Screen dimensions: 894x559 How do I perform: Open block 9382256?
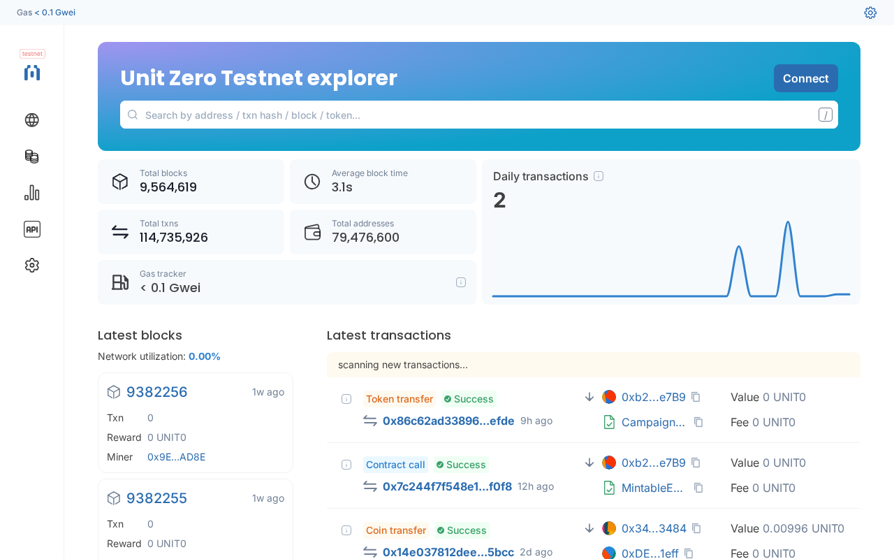click(x=157, y=392)
